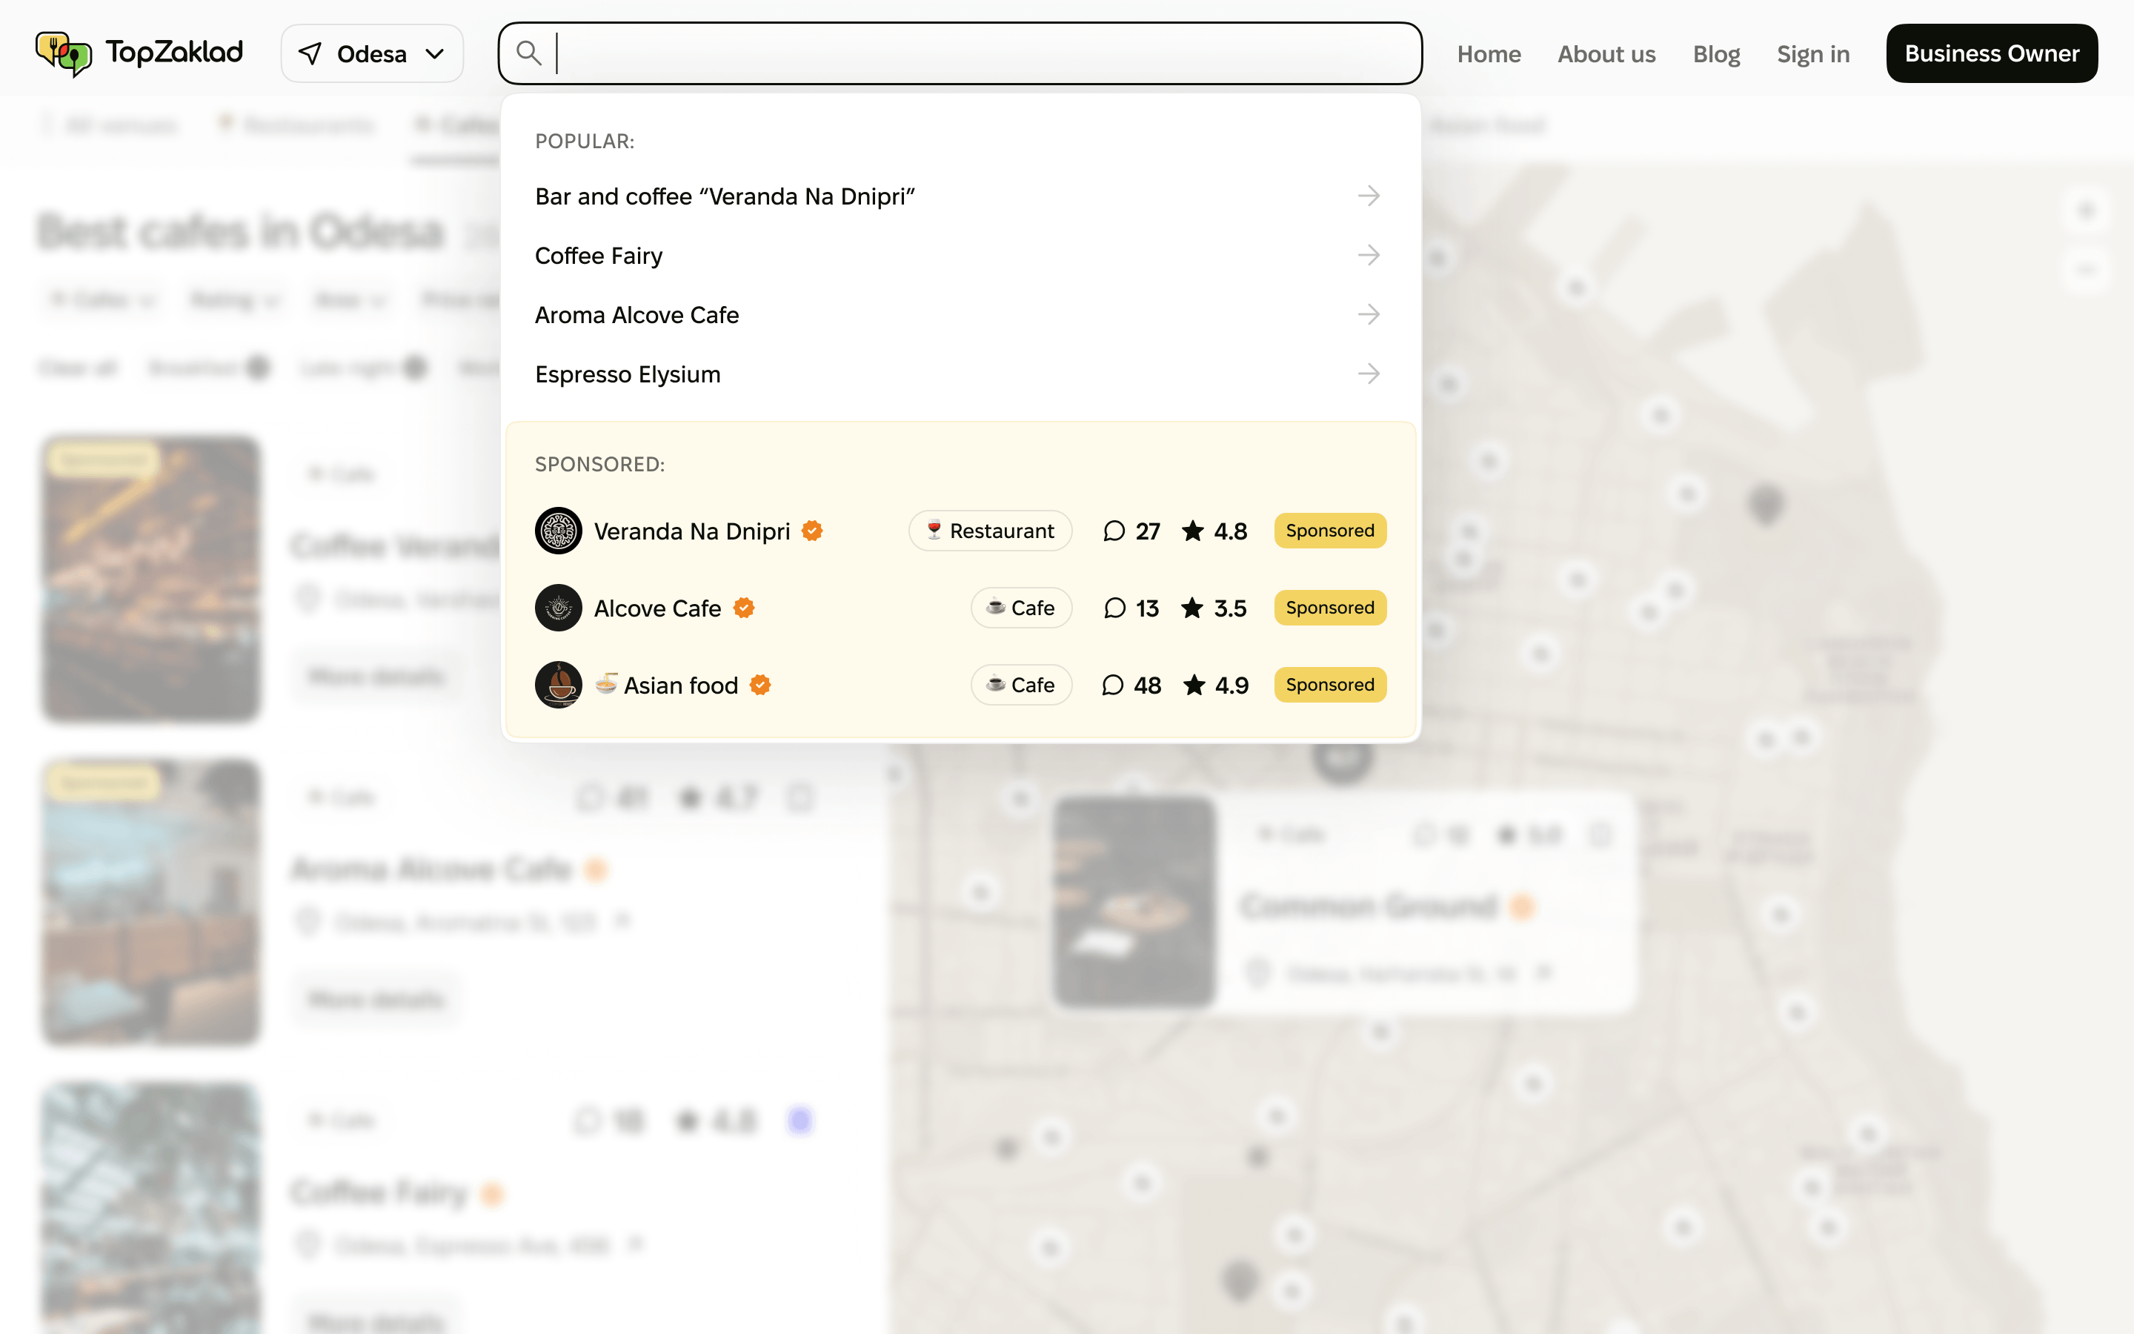This screenshot has width=2134, height=1334.
Task: Click the verified badge next to Veranda Na Dnipri
Action: [x=812, y=530]
